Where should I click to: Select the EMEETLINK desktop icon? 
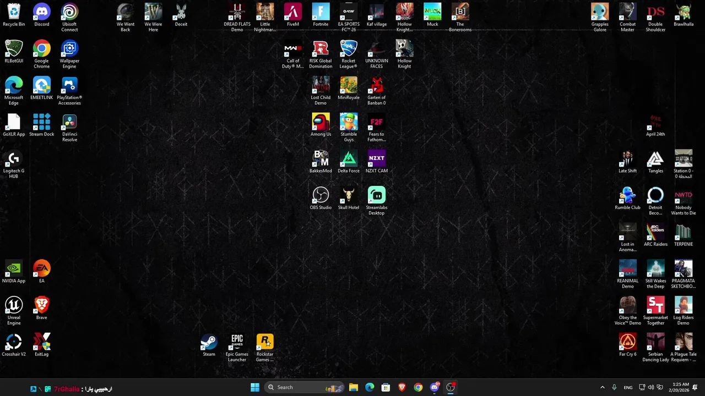(42, 89)
